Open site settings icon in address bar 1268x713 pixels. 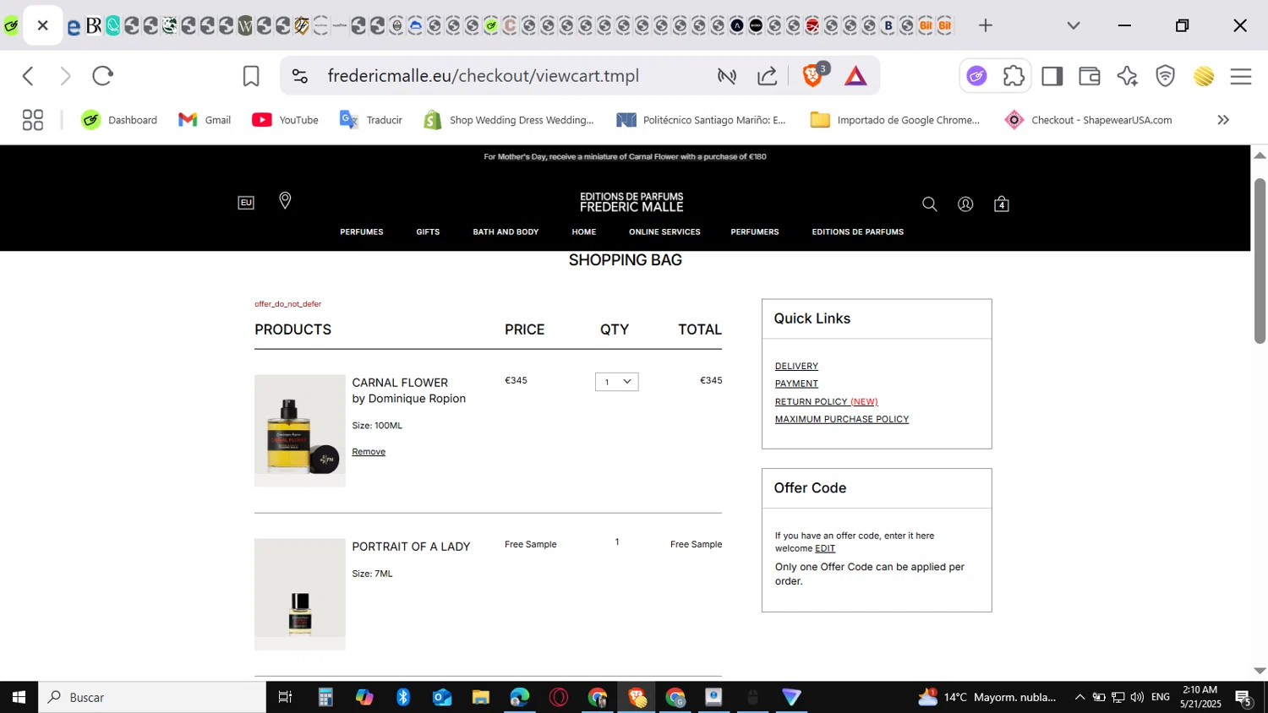point(300,76)
